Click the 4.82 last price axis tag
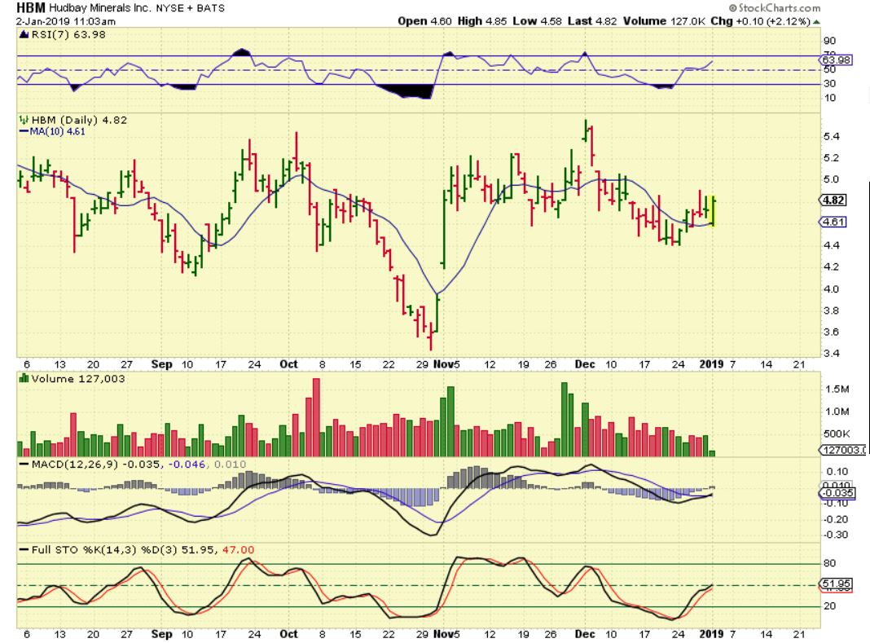The image size is (870, 643). point(833,200)
